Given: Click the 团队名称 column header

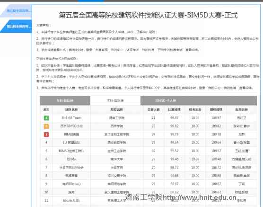Looking at the screenshot, I should pyautogui.click(x=71, y=109).
